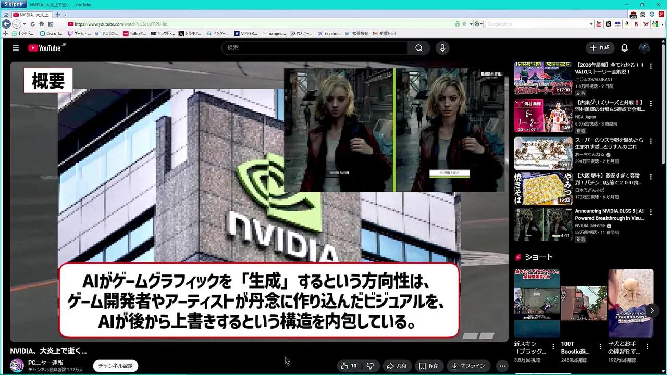Open Announcing NVIDIA DLSS 5 video title

click(x=610, y=215)
